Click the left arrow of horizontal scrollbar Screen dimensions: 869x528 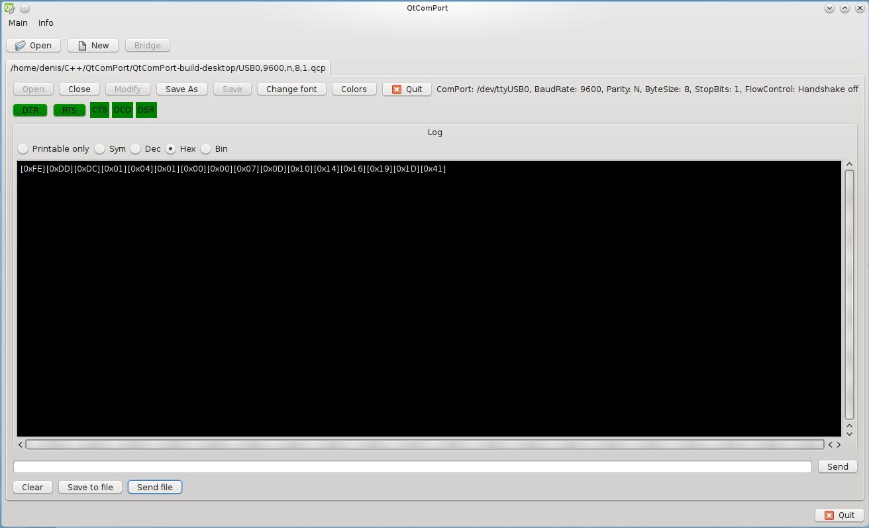click(21, 445)
